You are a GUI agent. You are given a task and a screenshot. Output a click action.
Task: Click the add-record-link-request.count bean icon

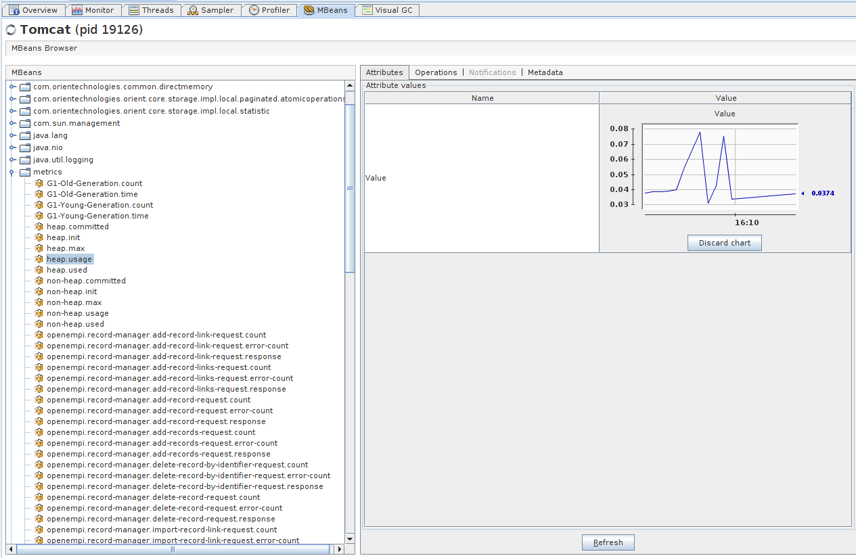point(39,335)
